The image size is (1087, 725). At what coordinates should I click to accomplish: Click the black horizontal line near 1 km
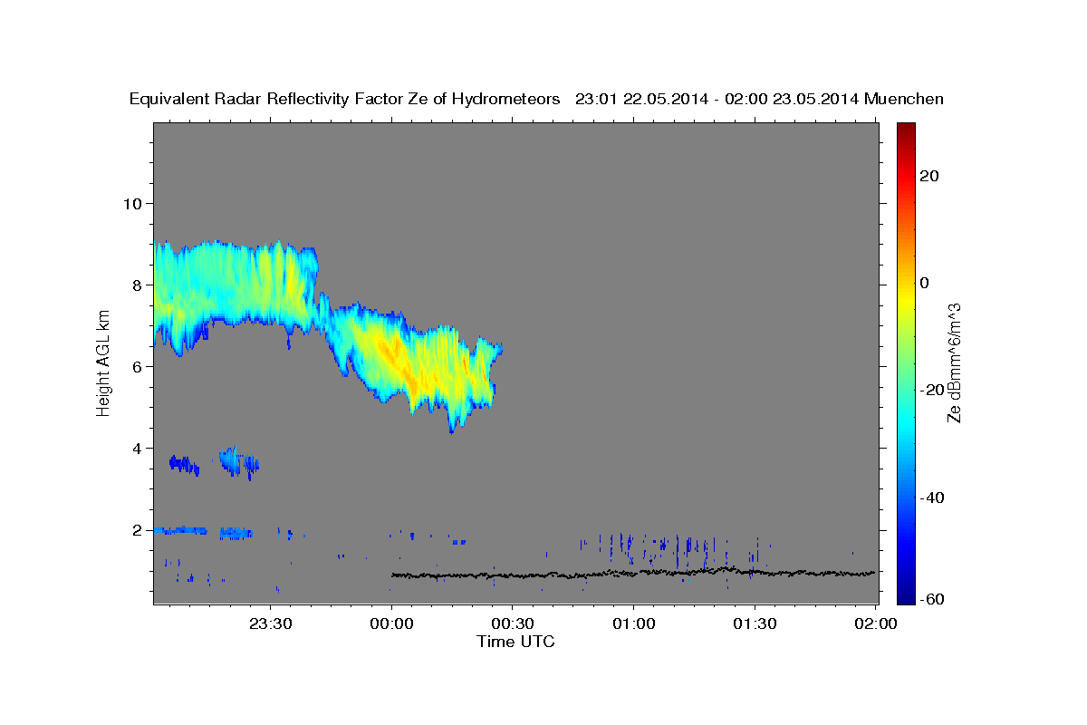(633, 573)
